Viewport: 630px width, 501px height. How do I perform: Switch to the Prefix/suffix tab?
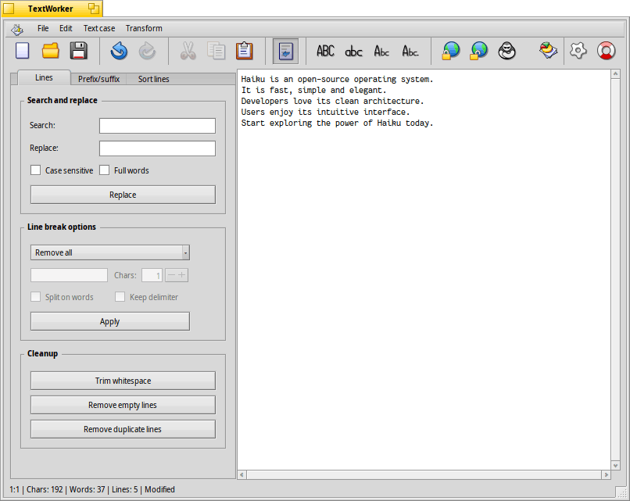click(x=98, y=79)
